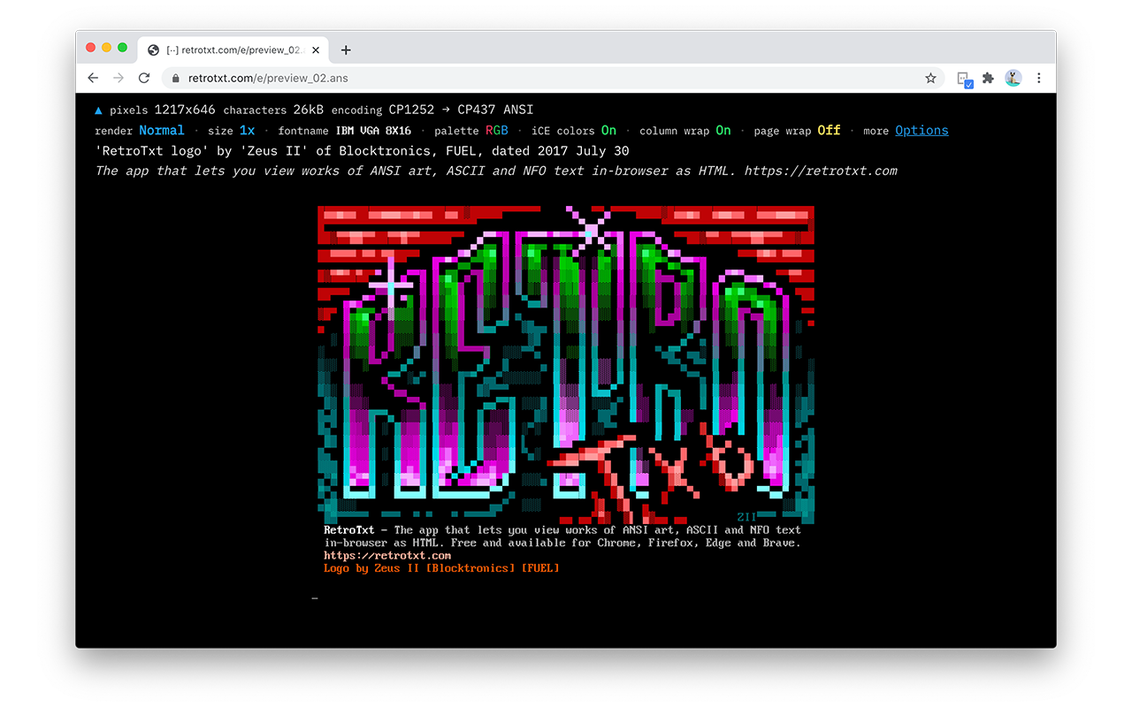Collapse the info header with the triangle
Screen dimensions: 1132x707
tap(98, 110)
